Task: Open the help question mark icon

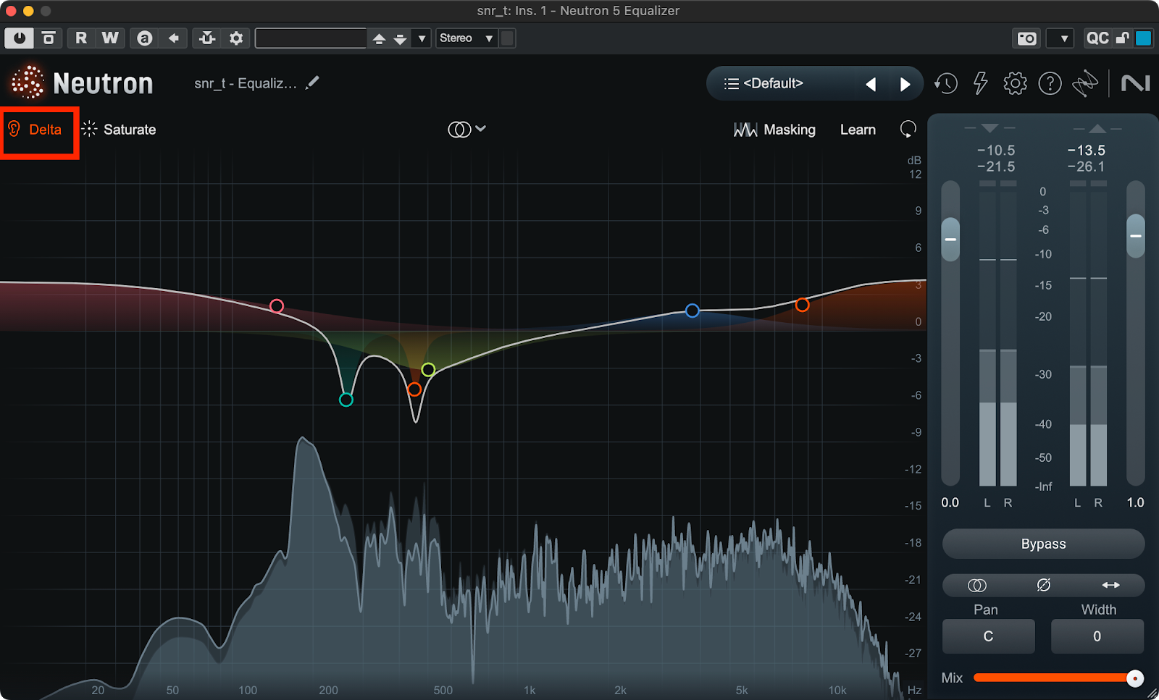Action: [1050, 84]
